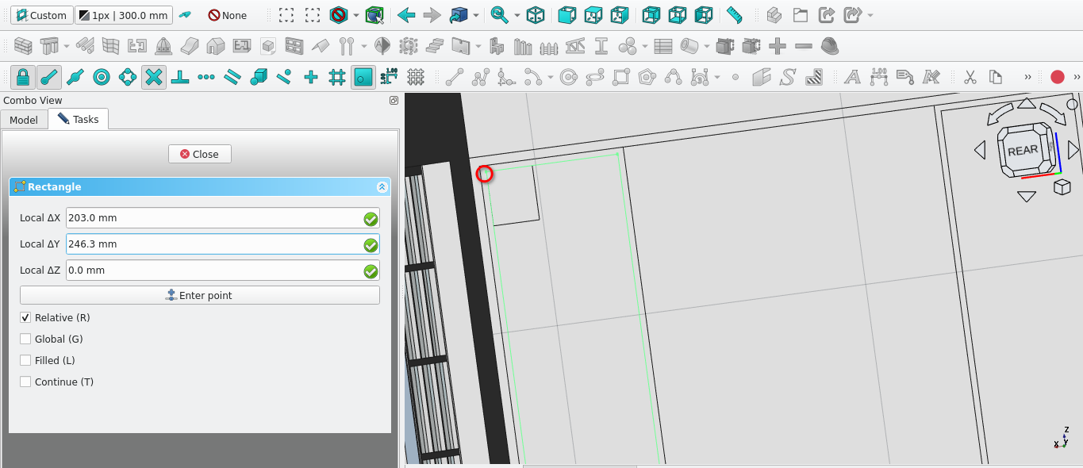Click the Draft ShapeString tool
Image resolution: width=1083 pixels, height=468 pixels.
788,77
